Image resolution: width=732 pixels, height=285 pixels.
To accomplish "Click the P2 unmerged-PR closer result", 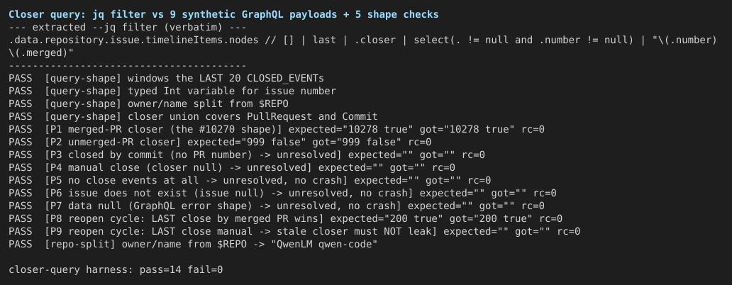I will click(x=220, y=142).
